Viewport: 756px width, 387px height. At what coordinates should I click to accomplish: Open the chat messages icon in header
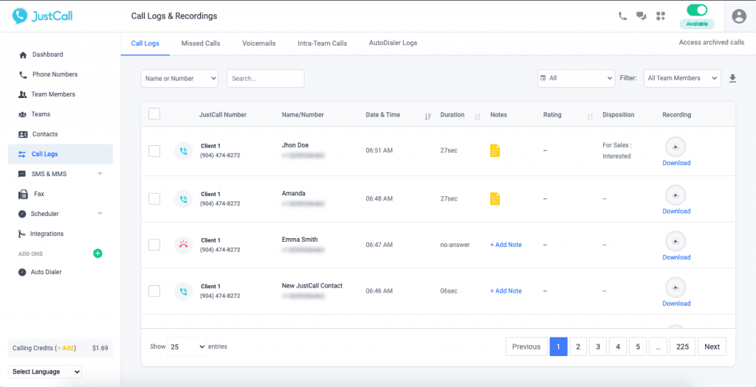pyautogui.click(x=642, y=16)
